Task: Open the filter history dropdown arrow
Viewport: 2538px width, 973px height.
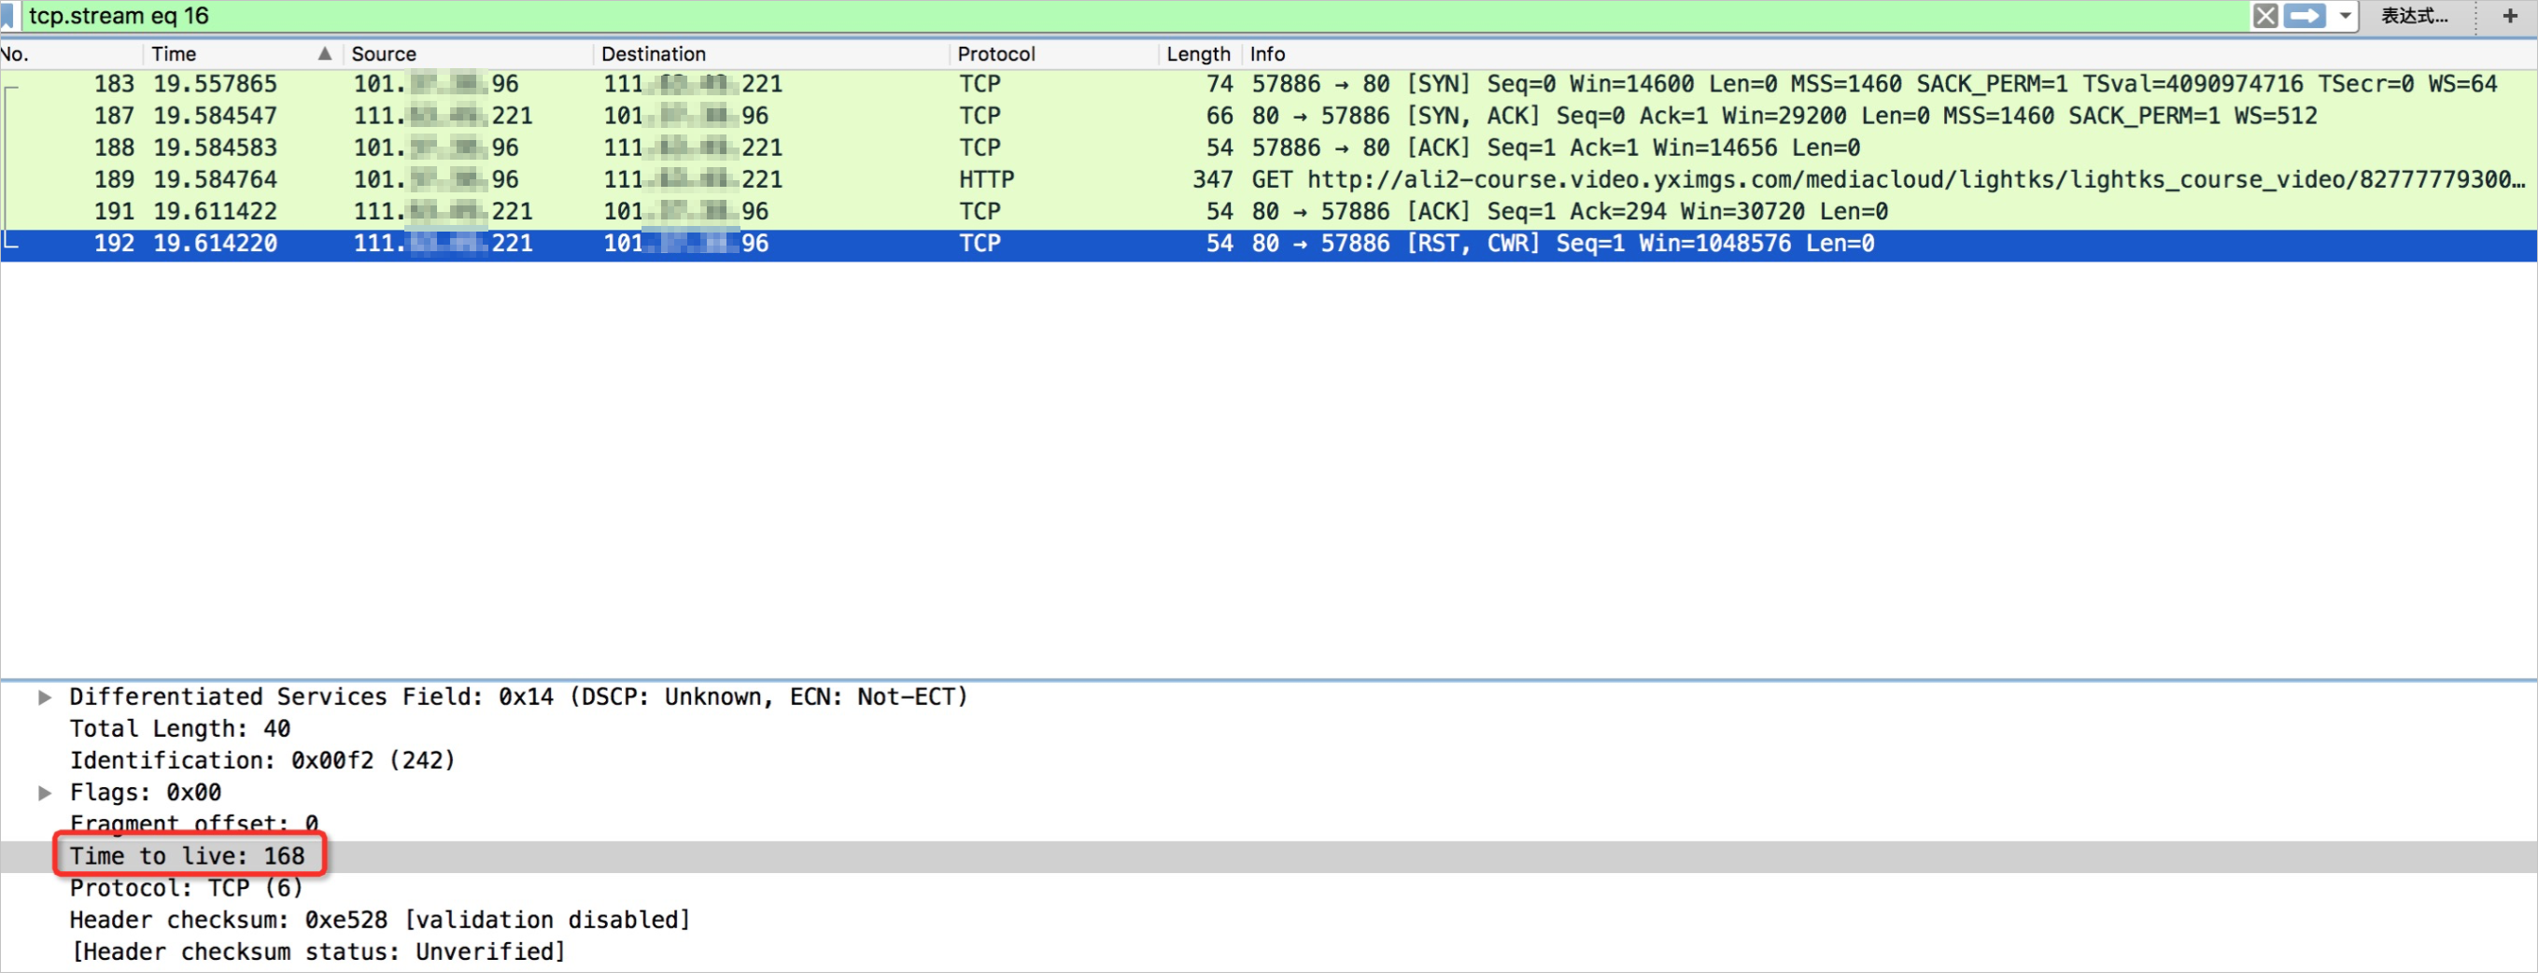Action: (x=2346, y=16)
